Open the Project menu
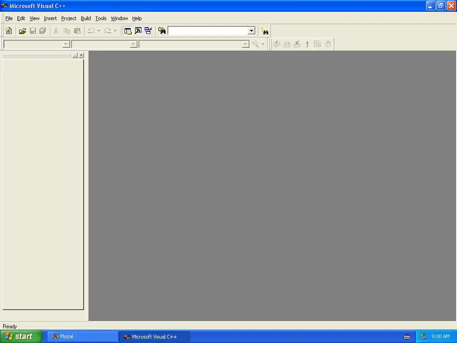The width and height of the screenshot is (457, 343). [69, 18]
